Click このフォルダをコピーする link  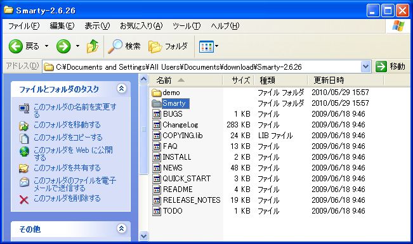click(68, 138)
